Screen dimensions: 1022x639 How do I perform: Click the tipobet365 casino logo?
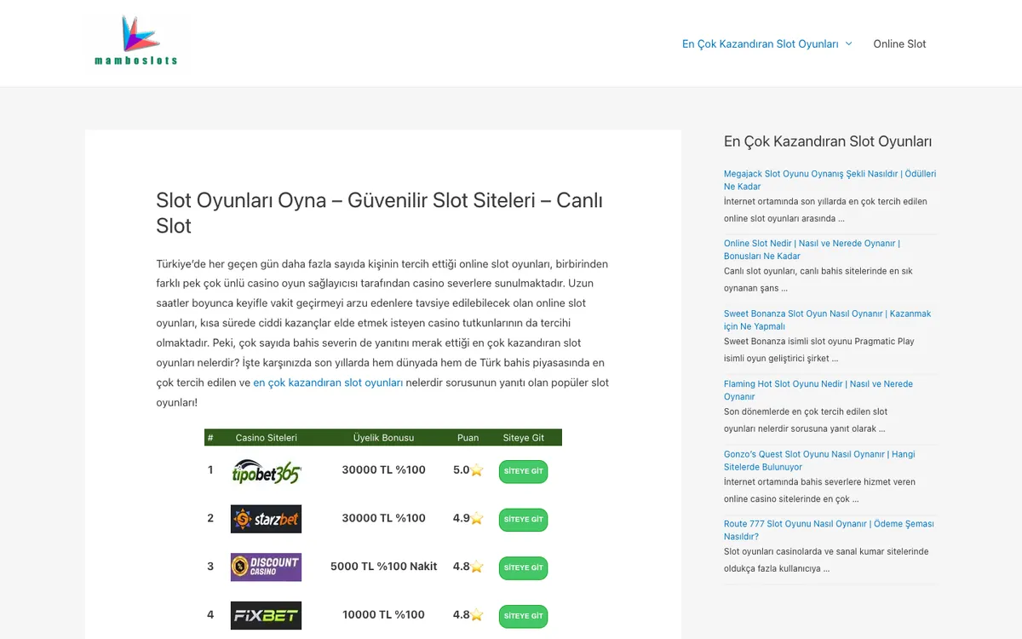(266, 470)
